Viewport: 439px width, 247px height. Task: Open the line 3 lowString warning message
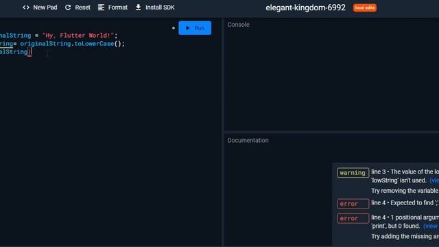[405, 176]
